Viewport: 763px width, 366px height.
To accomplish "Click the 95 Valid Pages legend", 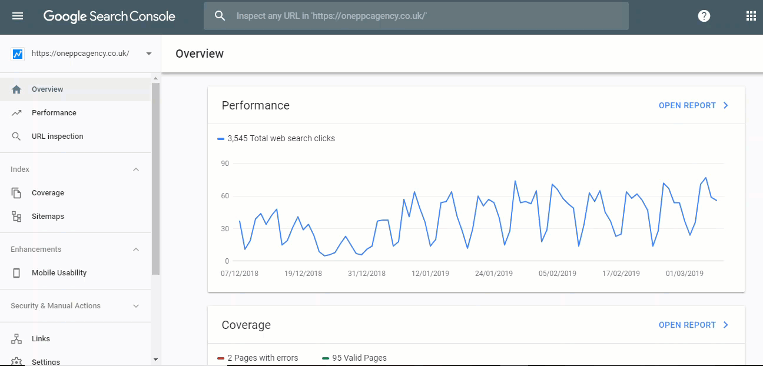I will [x=355, y=358].
